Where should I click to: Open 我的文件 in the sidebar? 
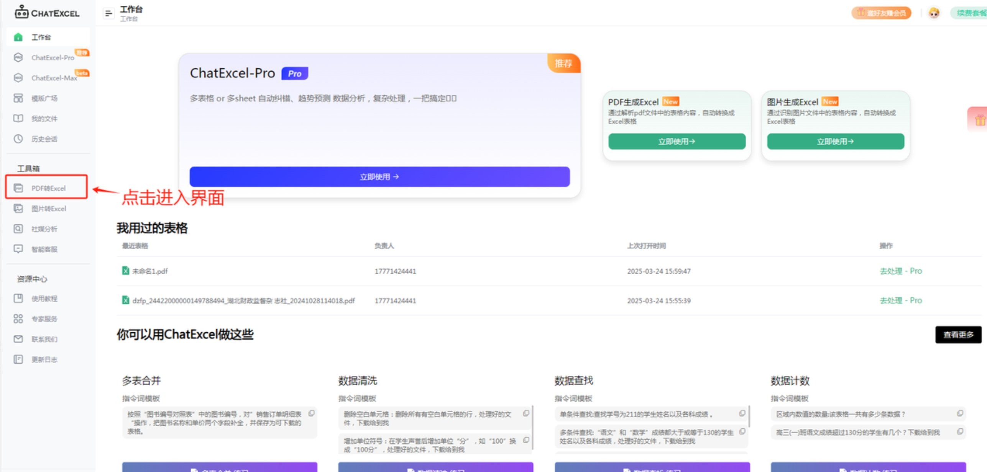coord(44,119)
